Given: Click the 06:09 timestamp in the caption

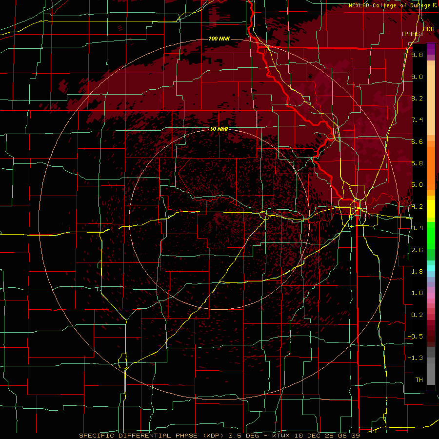Looking at the screenshot, I should [x=350, y=436].
